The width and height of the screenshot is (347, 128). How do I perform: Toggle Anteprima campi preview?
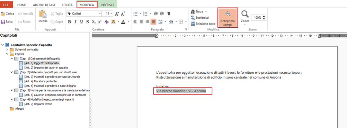(228, 18)
